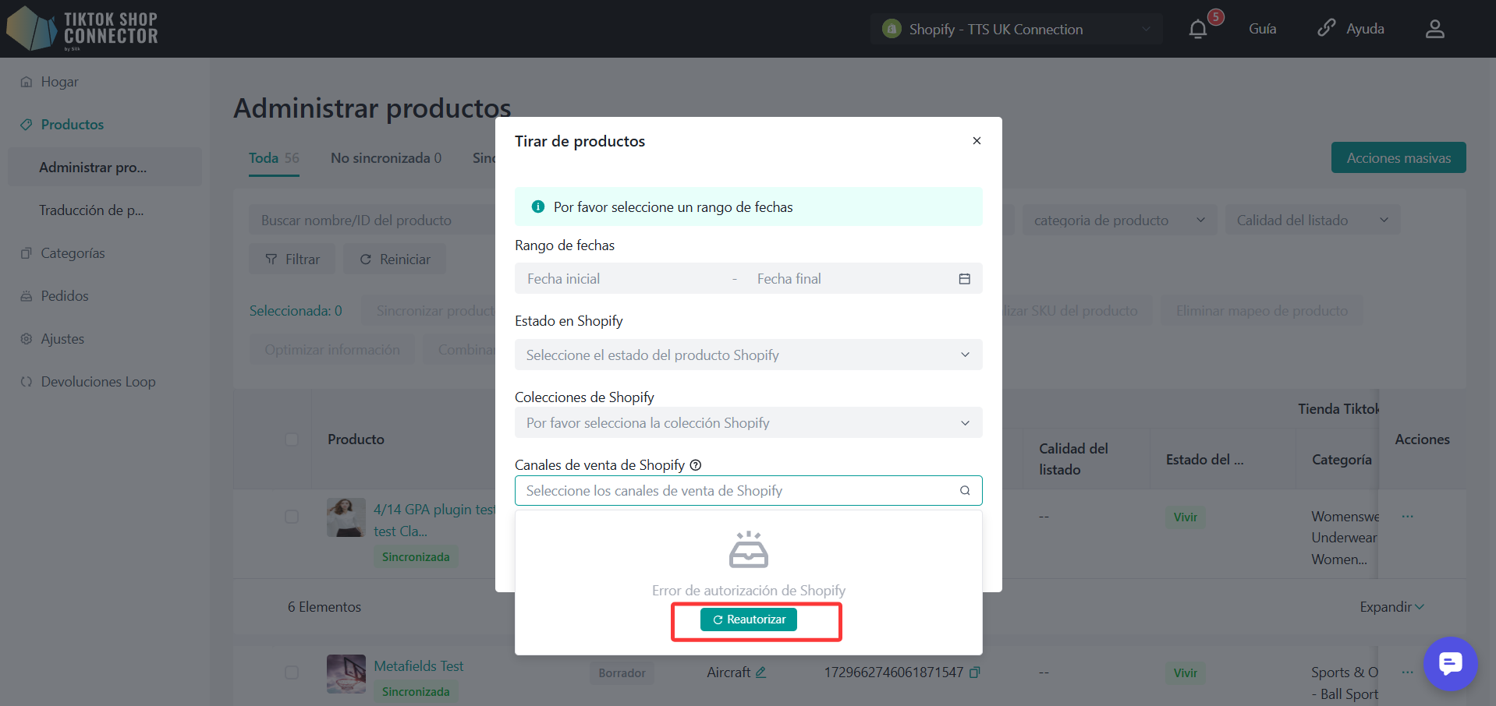Close the Tirar de productos dialog
Screen dimensions: 1496x706
point(977,141)
